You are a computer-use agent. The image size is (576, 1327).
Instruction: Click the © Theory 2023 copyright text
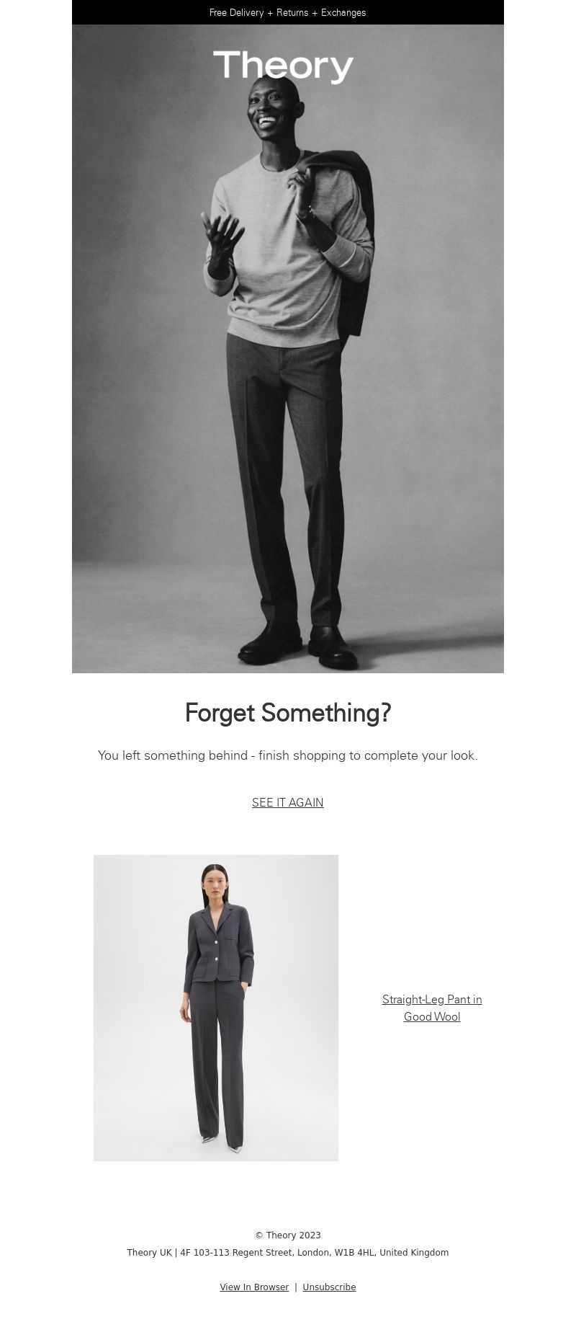click(288, 1235)
